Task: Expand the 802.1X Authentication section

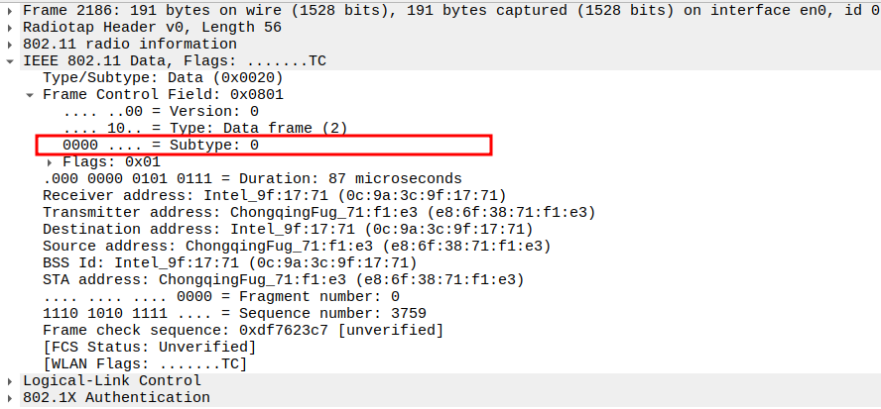Action: [x=11, y=397]
